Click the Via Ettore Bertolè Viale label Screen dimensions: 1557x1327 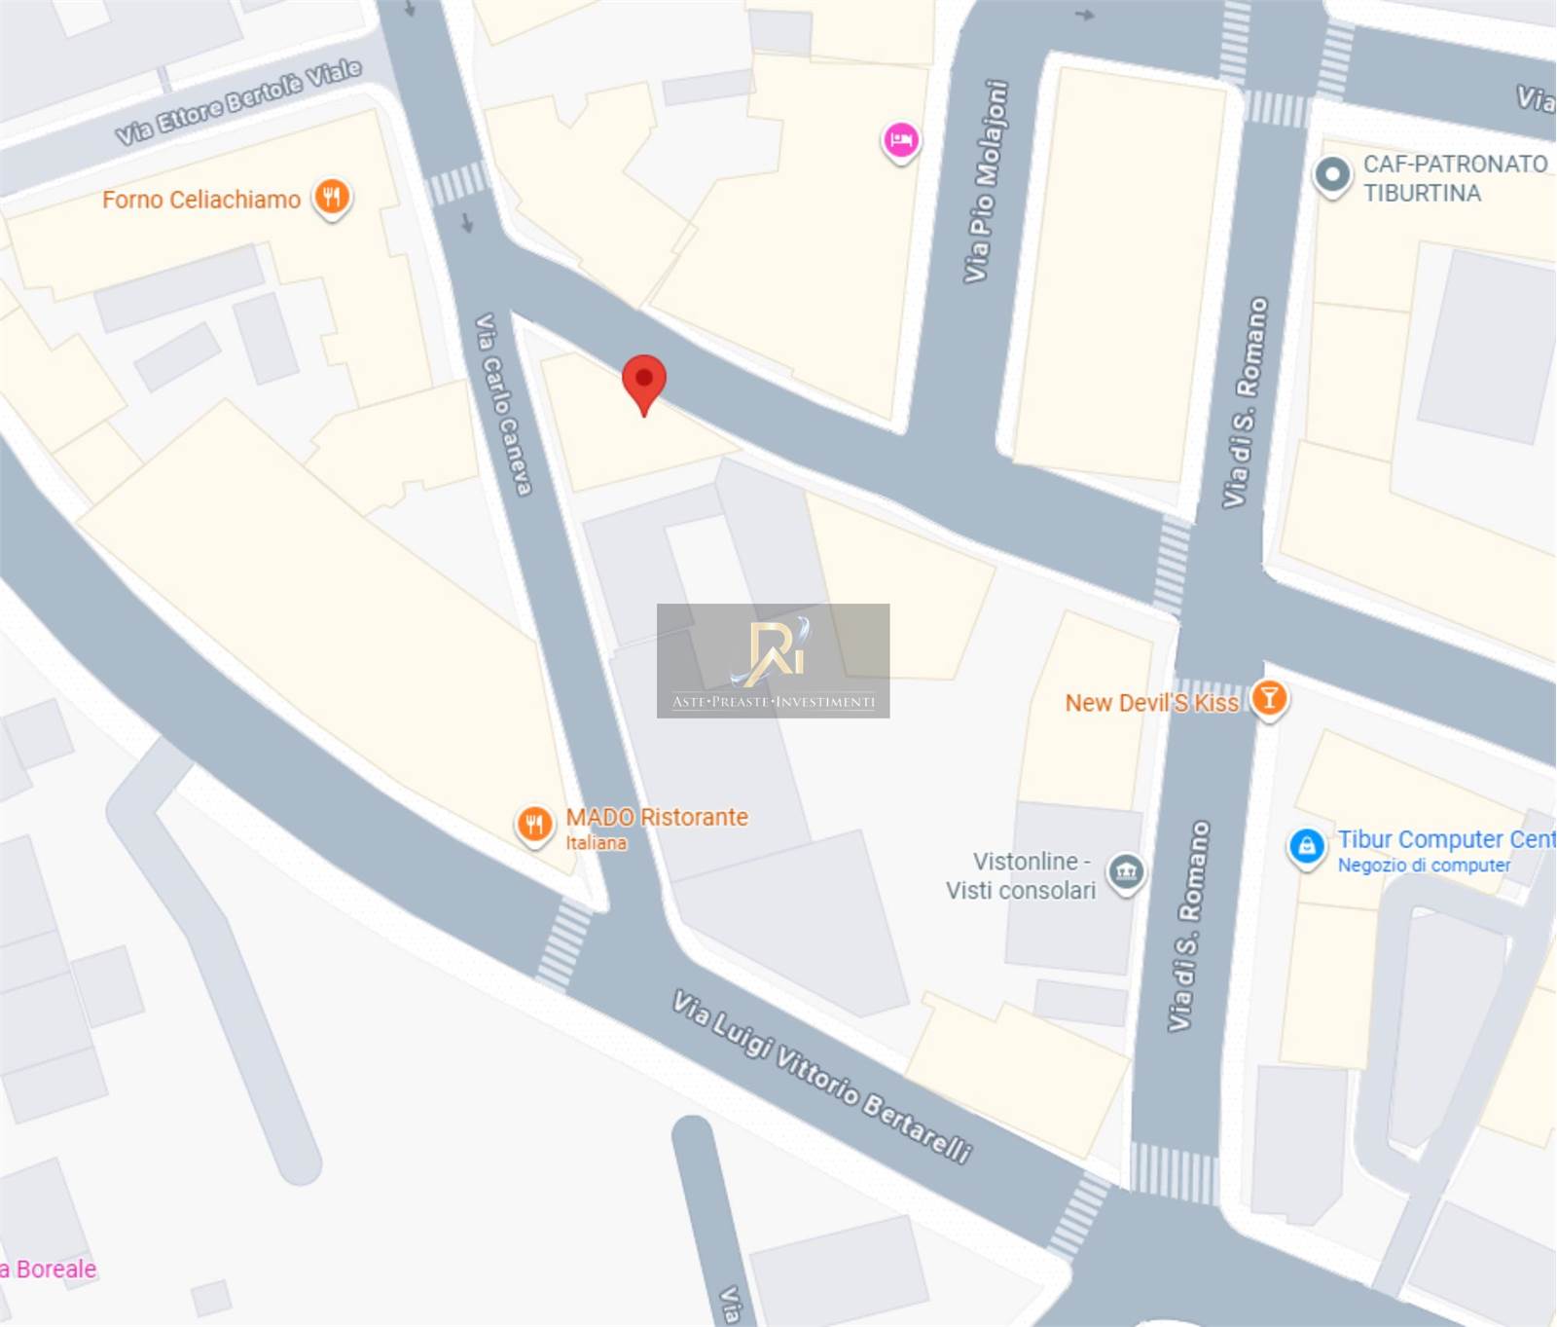[x=238, y=101]
